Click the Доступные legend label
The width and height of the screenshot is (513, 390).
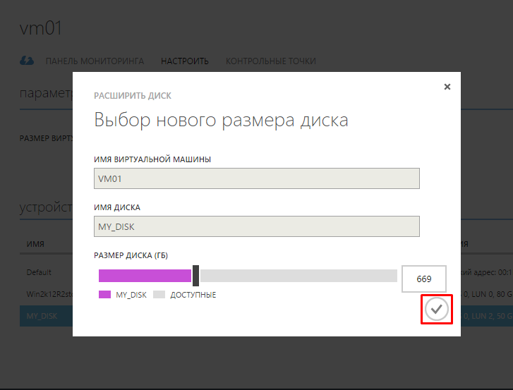tap(193, 295)
